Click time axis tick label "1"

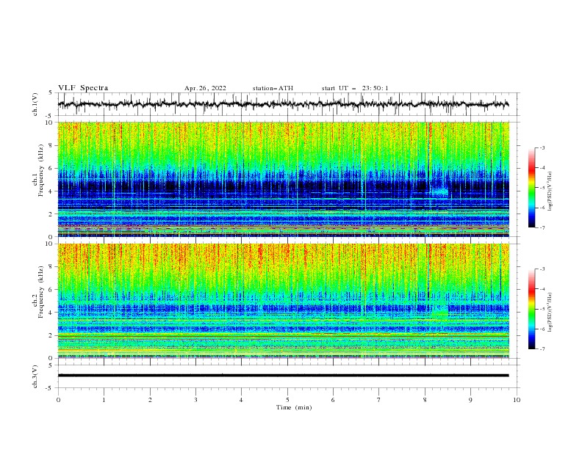coord(104,400)
